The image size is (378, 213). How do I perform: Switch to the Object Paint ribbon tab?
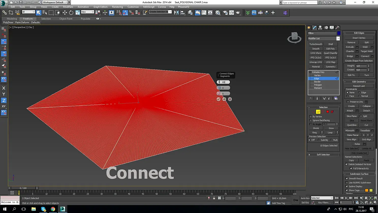tap(66, 19)
